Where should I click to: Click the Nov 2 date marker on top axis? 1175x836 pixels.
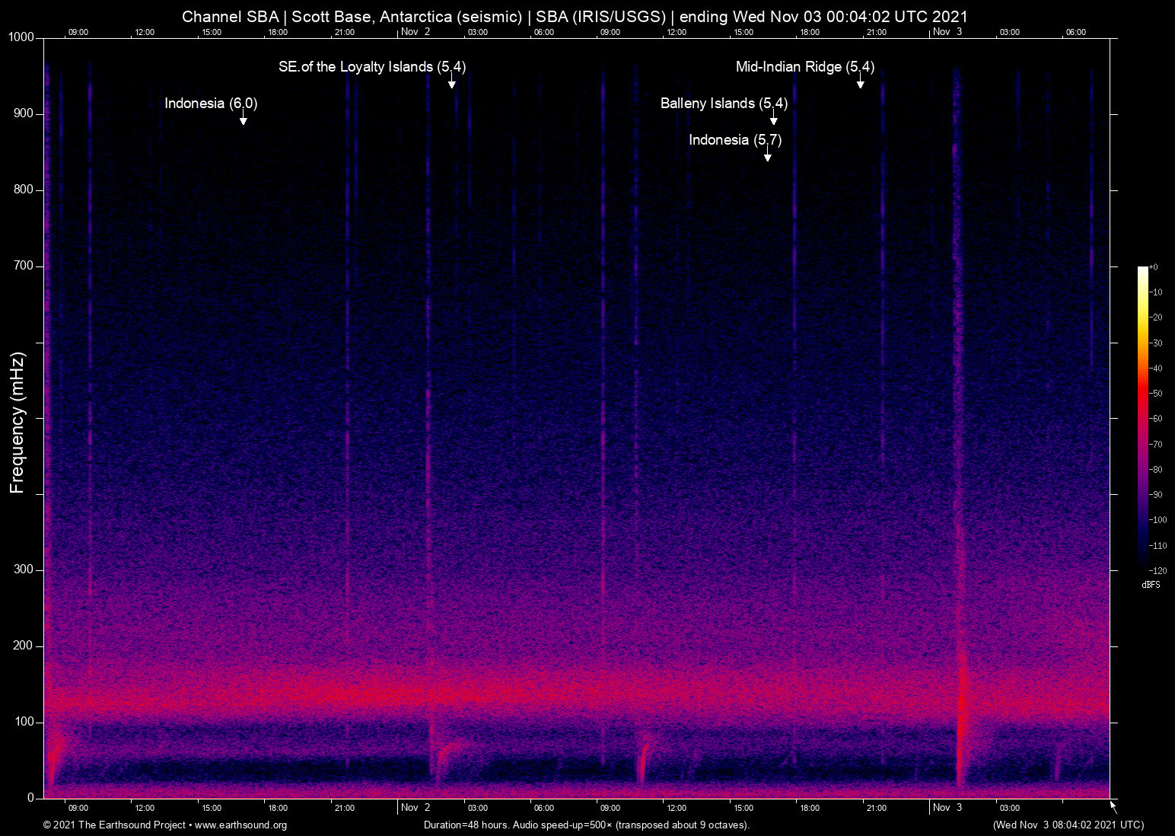click(416, 32)
